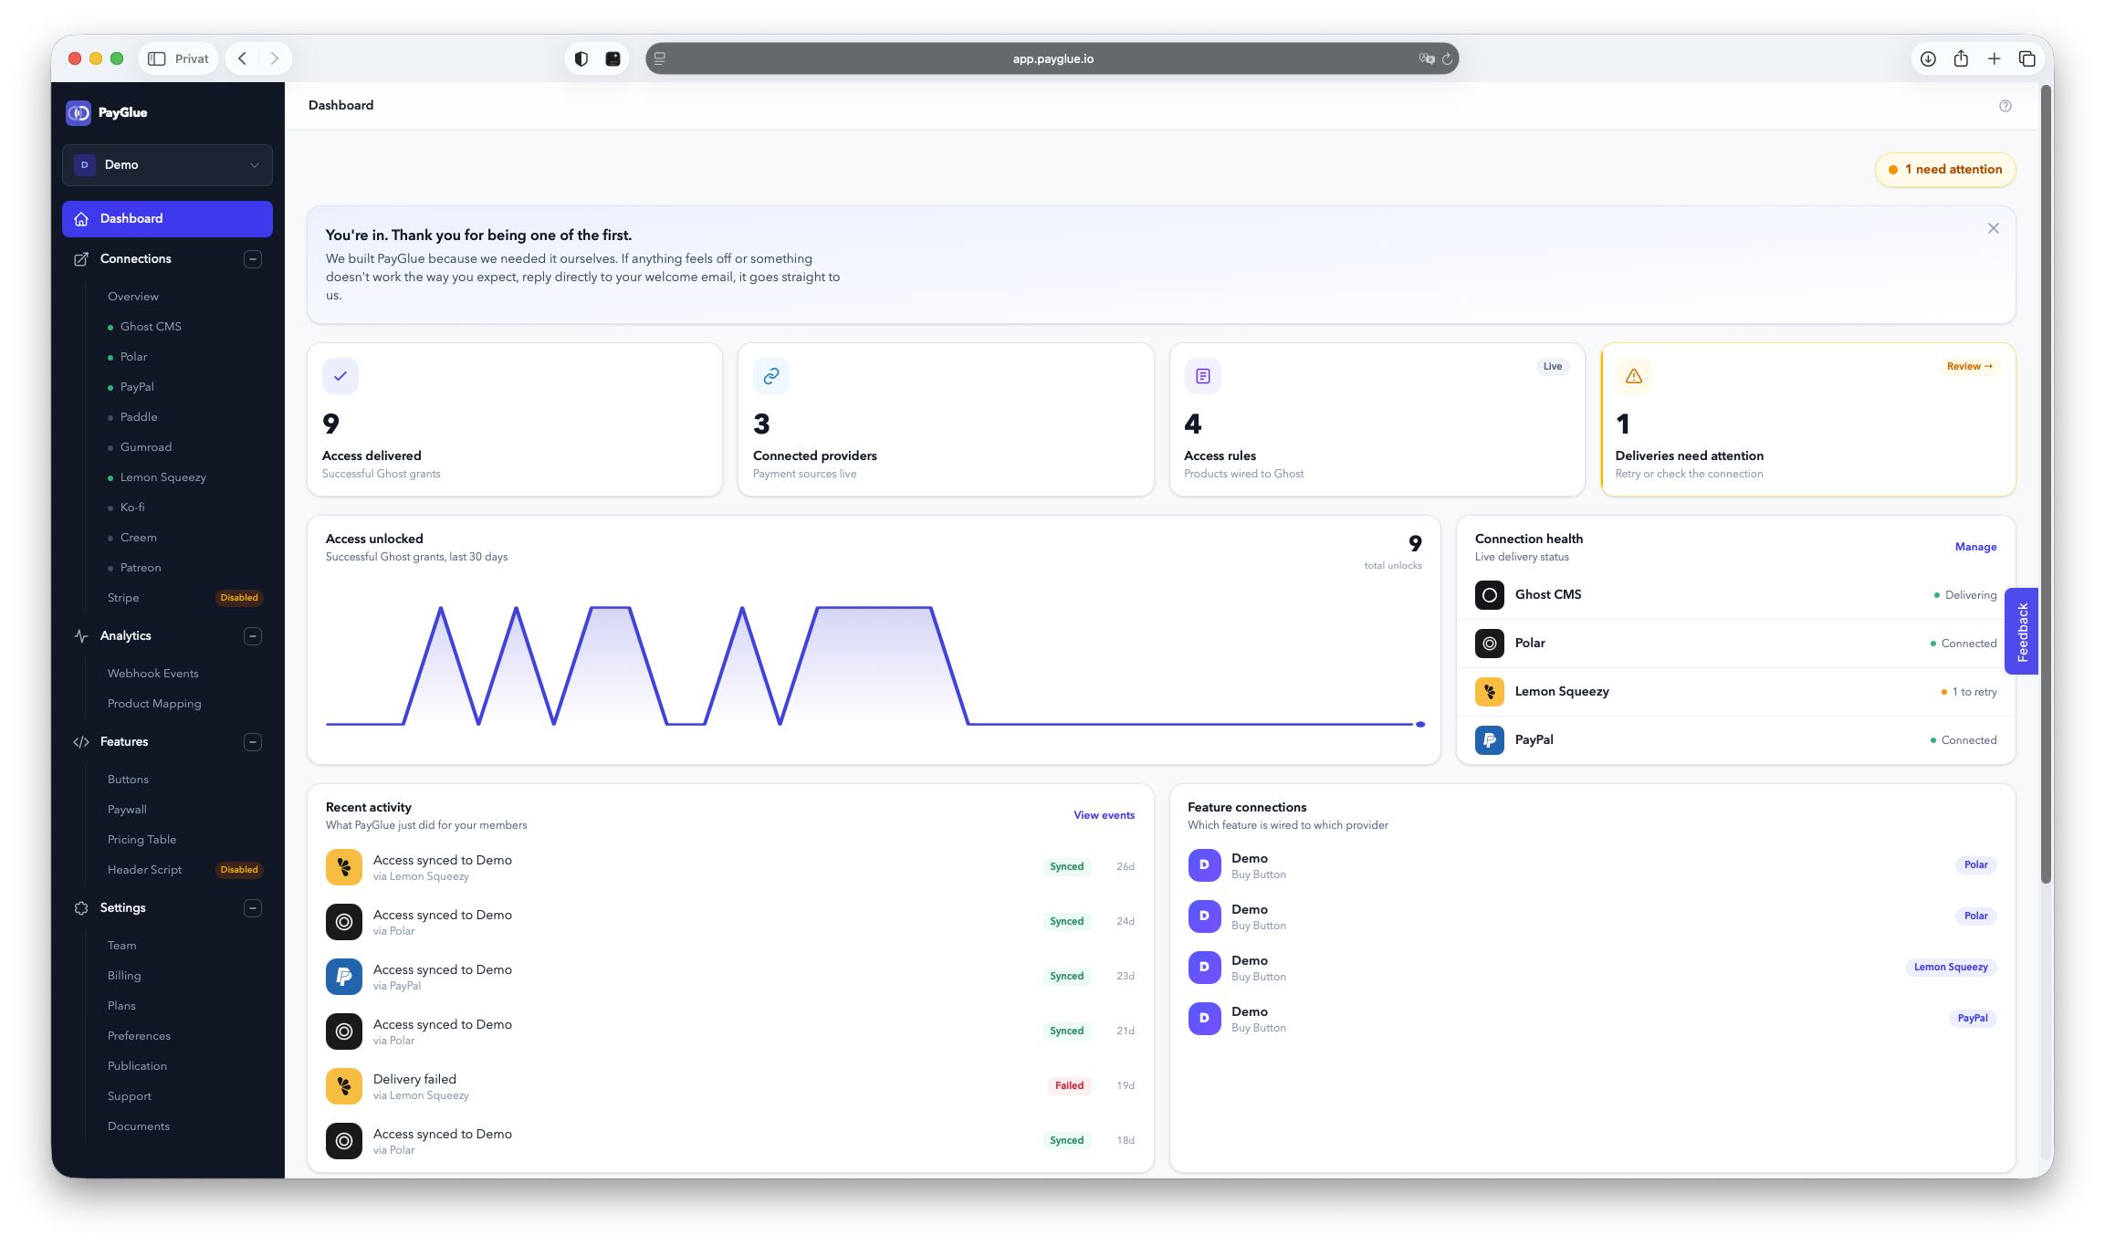The image size is (2105, 1246).
Task: Click the chart's end data point dot
Action: (1420, 725)
